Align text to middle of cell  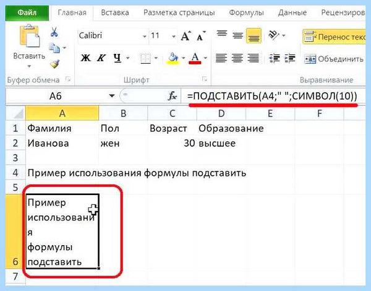tap(237, 35)
